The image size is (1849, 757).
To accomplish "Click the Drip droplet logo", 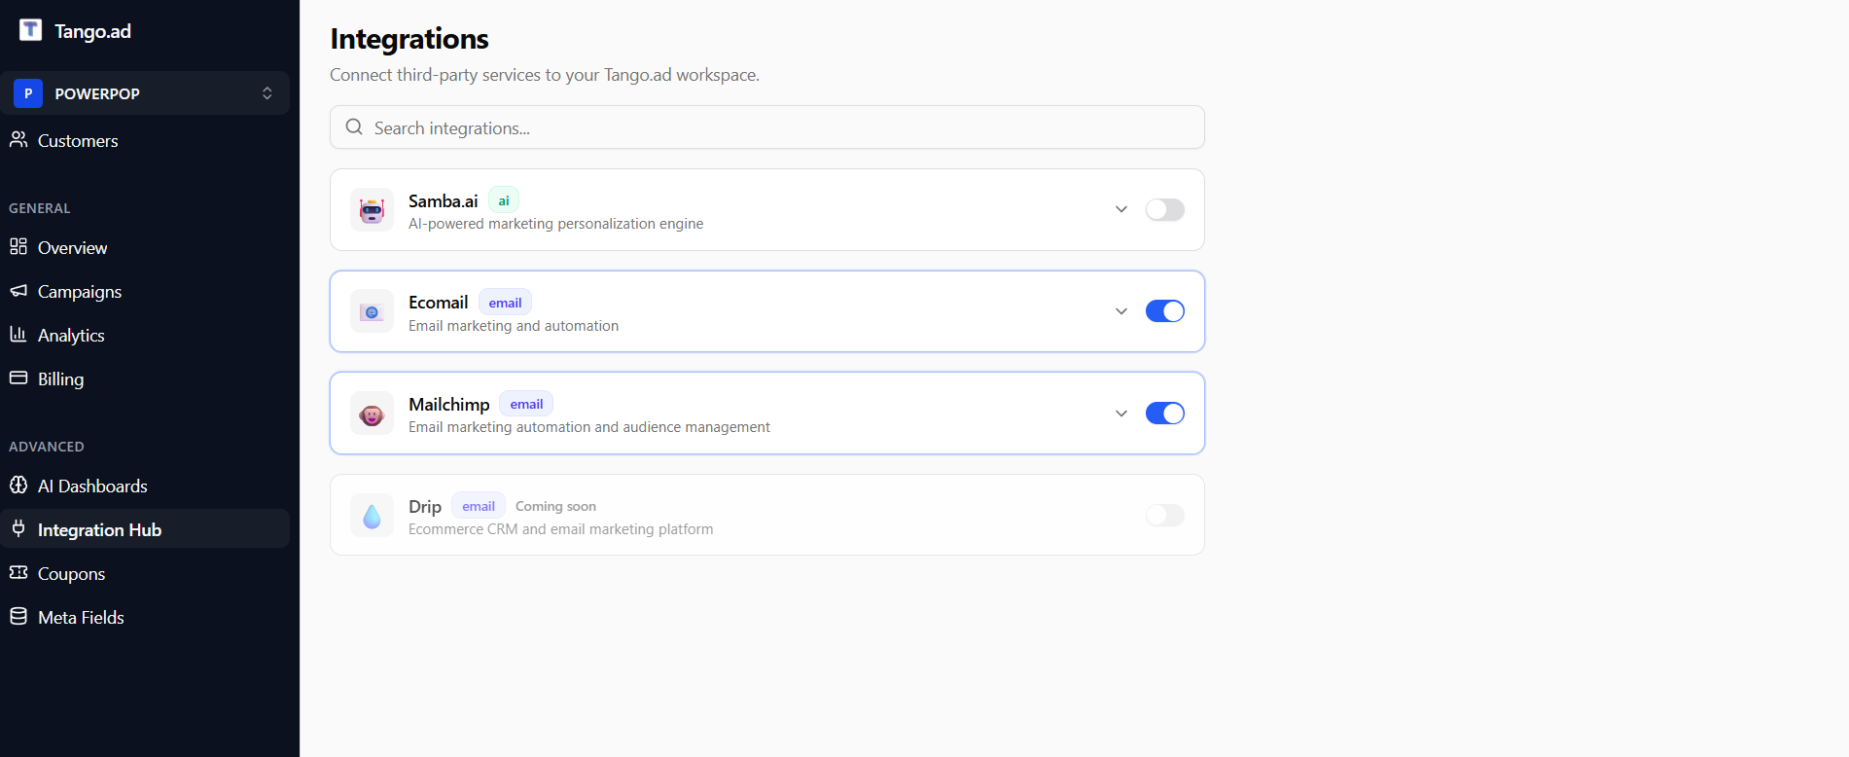I will [372, 516].
